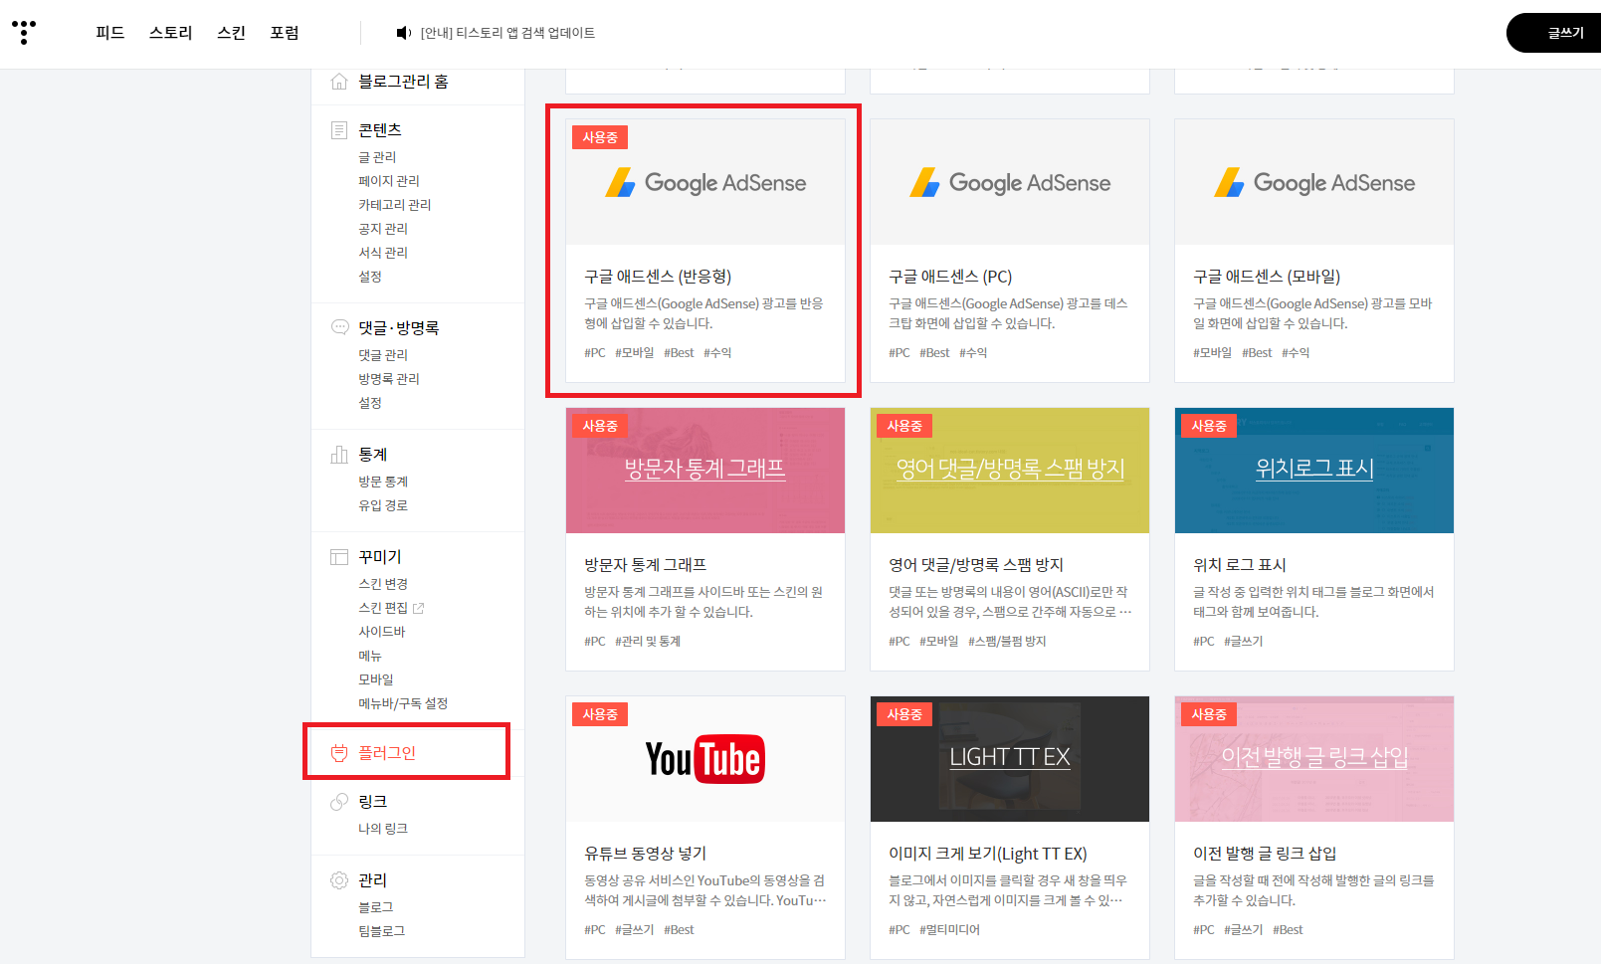Open 유입 경로 in sidebar
Viewport: 1601px width, 964px height.
[x=383, y=505]
